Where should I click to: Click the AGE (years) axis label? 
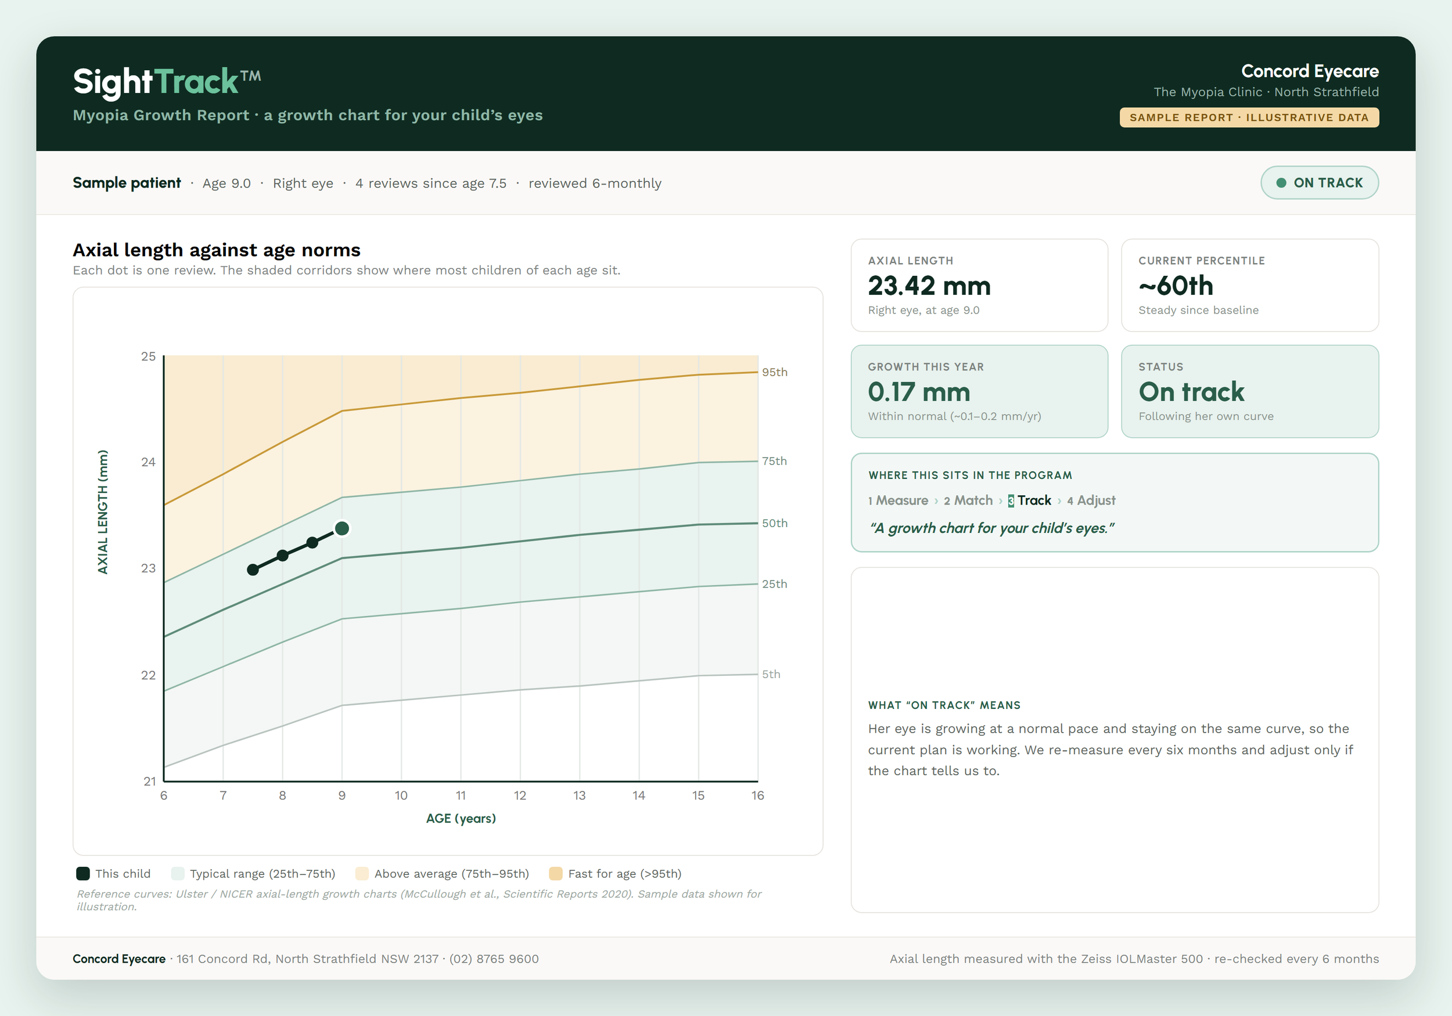[x=461, y=818]
